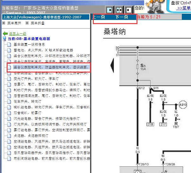The image size is (191, 173).
Task: Click the S3 15A fuse symbol
Action: pos(137,67)
